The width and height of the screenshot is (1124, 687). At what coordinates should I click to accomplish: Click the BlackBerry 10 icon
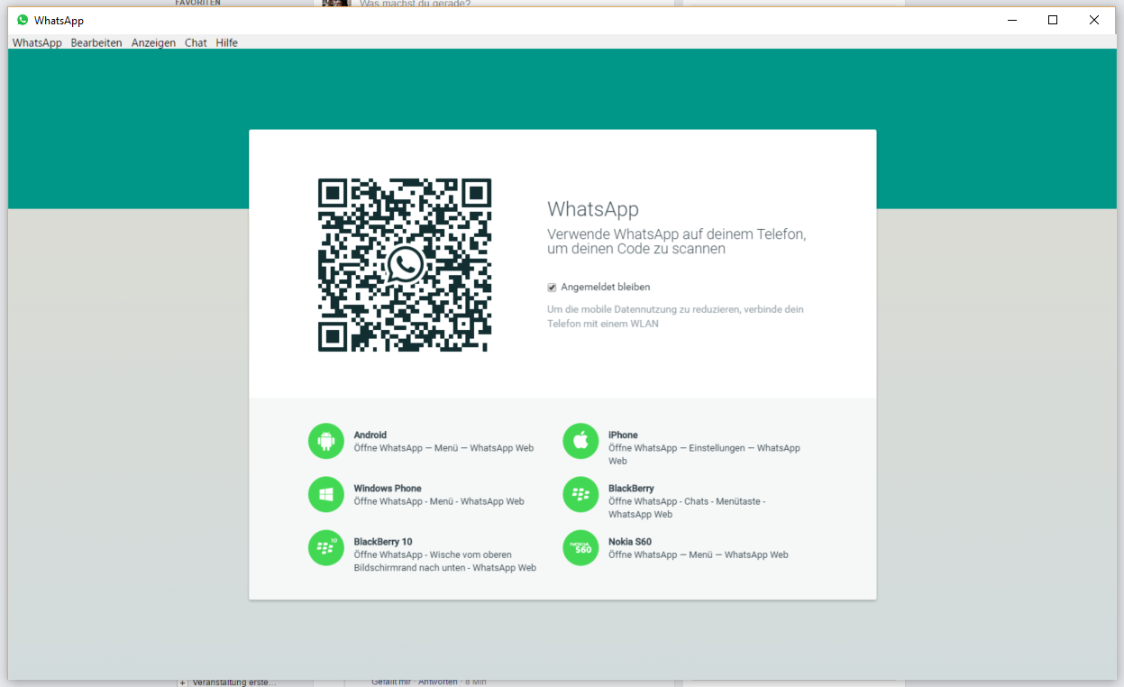326,547
